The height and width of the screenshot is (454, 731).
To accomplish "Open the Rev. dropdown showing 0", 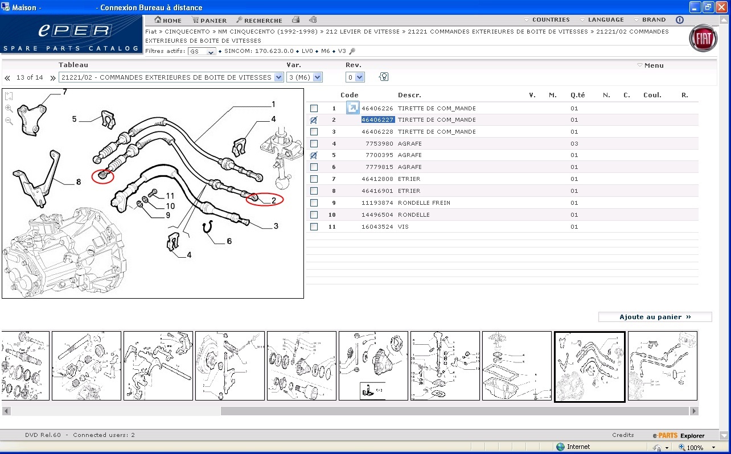I will pyautogui.click(x=355, y=77).
